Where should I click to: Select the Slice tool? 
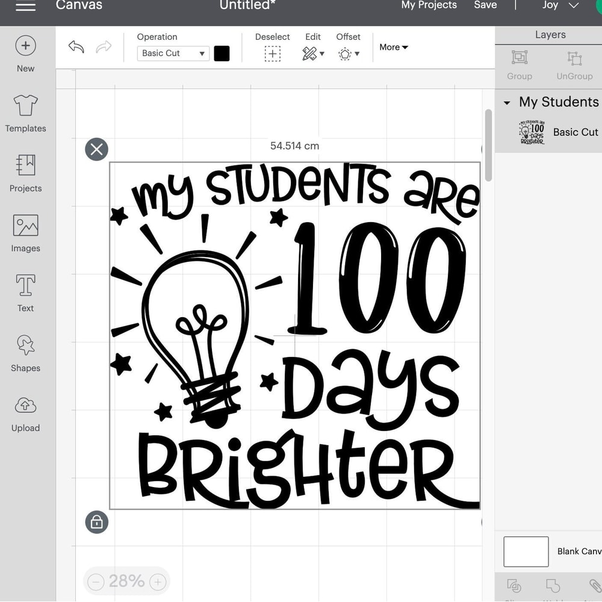pyautogui.click(x=514, y=587)
